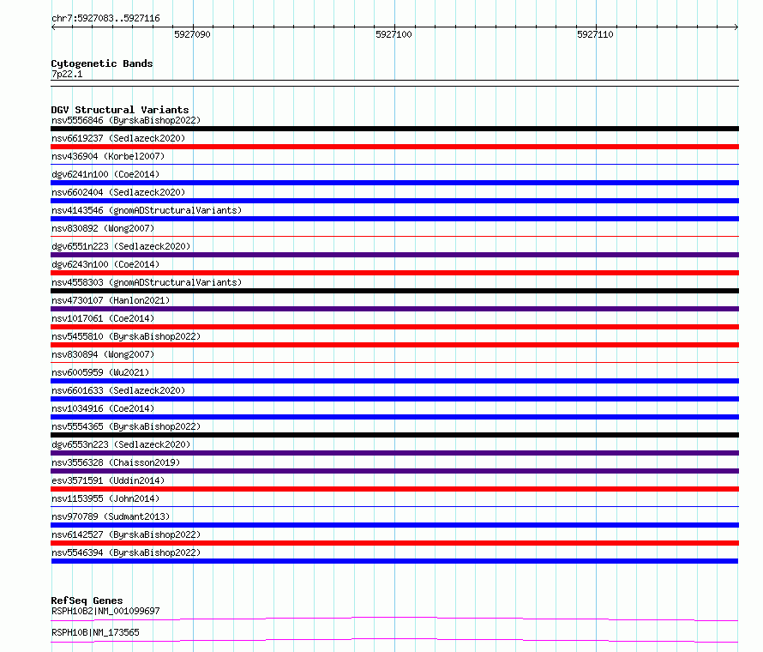This screenshot has height=652, width=763.
Task: Select the 7p22.1 band label
Action: [x=67, y=74]
